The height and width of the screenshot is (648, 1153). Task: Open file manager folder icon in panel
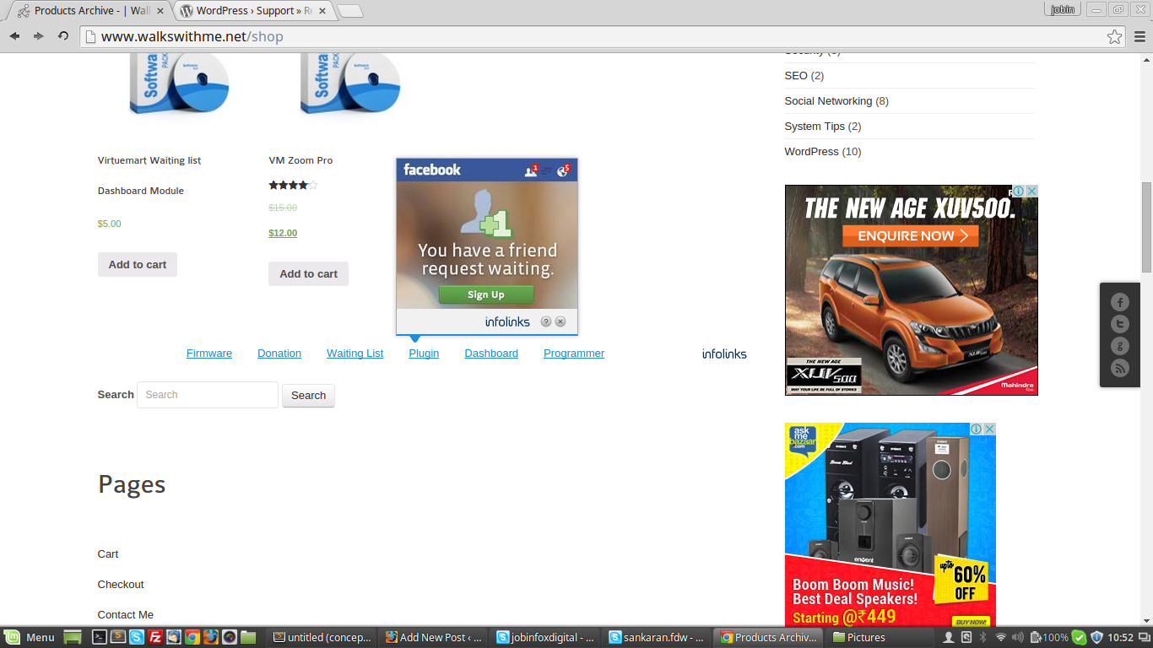(248, 638)
